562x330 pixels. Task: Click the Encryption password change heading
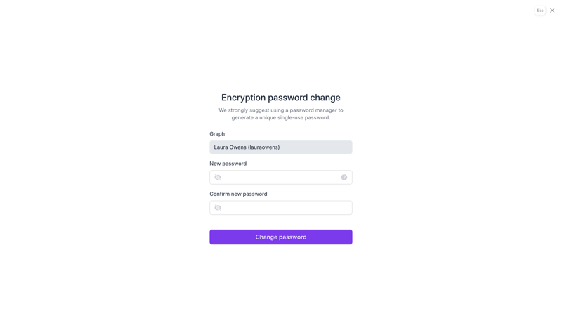tap(281, 98)
